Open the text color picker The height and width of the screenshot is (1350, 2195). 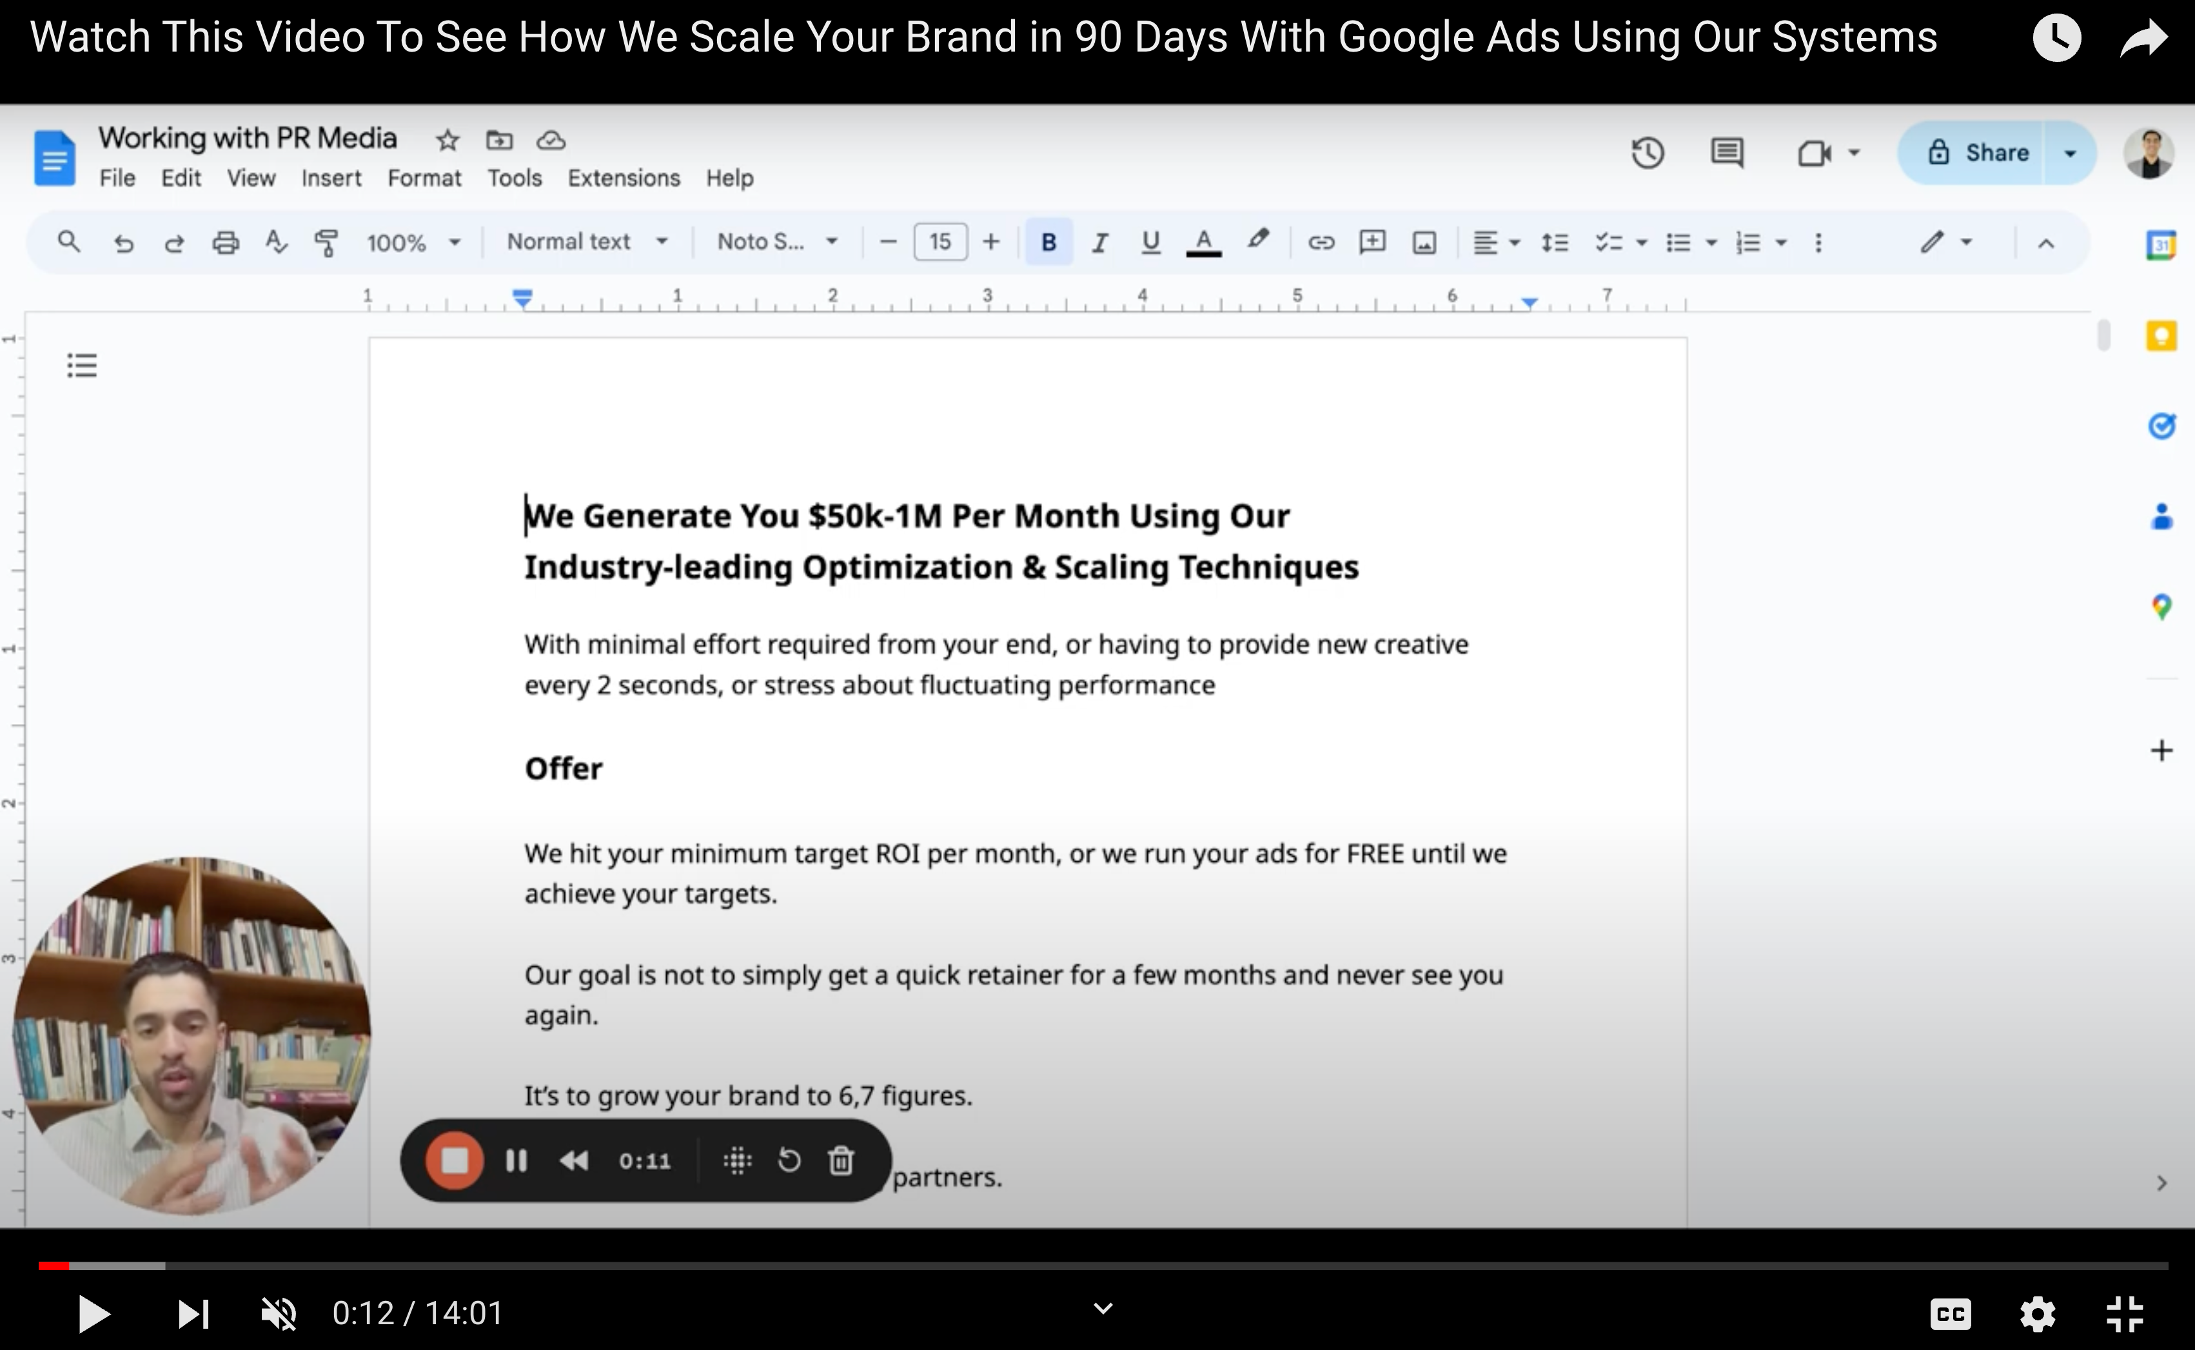pos(1204,242)
